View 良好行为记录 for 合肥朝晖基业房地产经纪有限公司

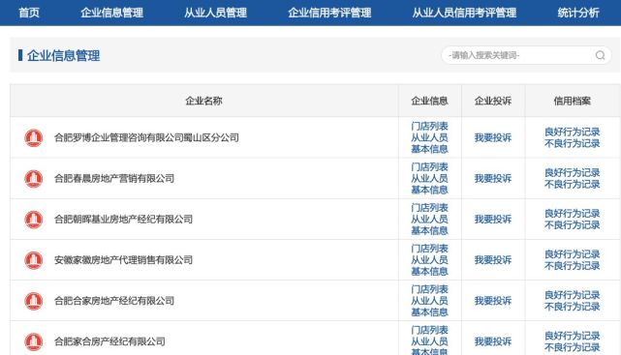[573, 213]
